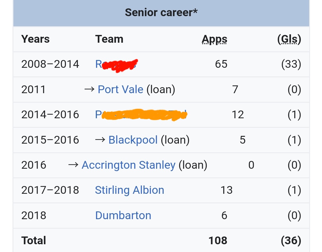Open the Accrington Stanley link

129,165
